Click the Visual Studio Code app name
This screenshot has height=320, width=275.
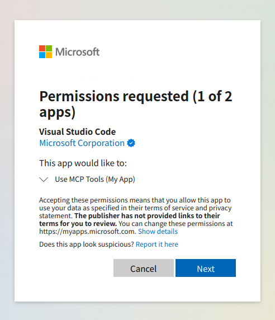(x=77, y=131)
